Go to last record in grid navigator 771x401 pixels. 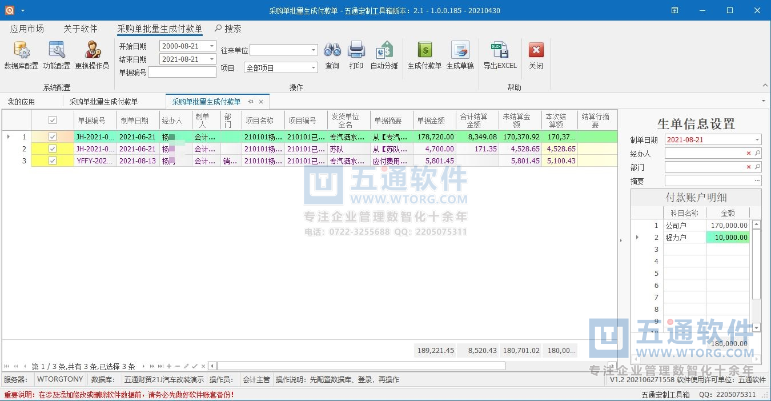(x=160, y=366)
